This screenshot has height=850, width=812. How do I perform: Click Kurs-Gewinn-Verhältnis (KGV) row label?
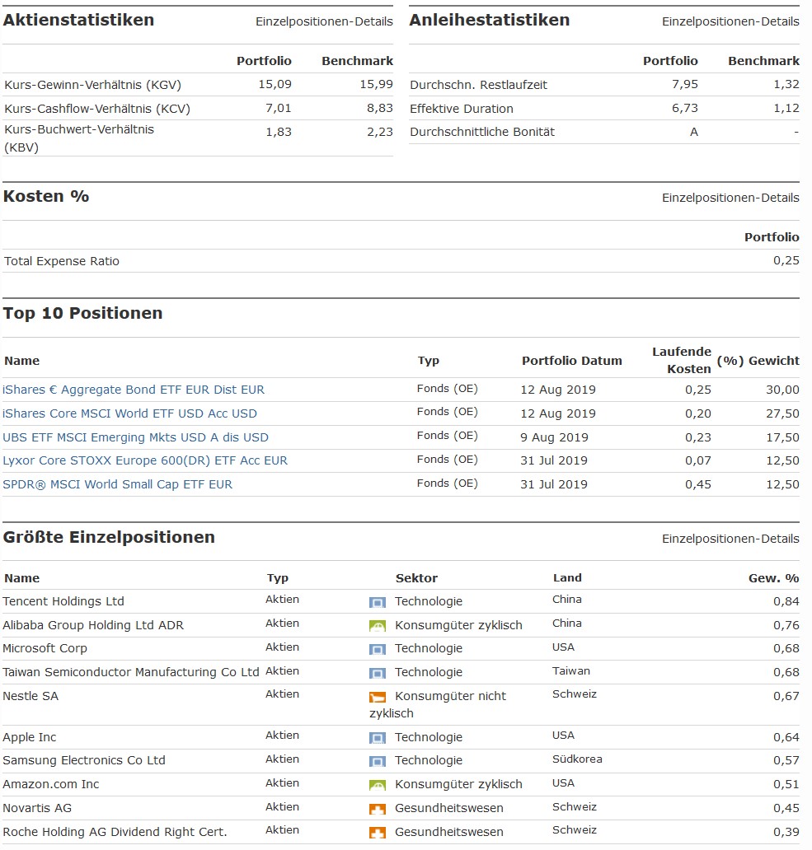[x=93, y=85]
